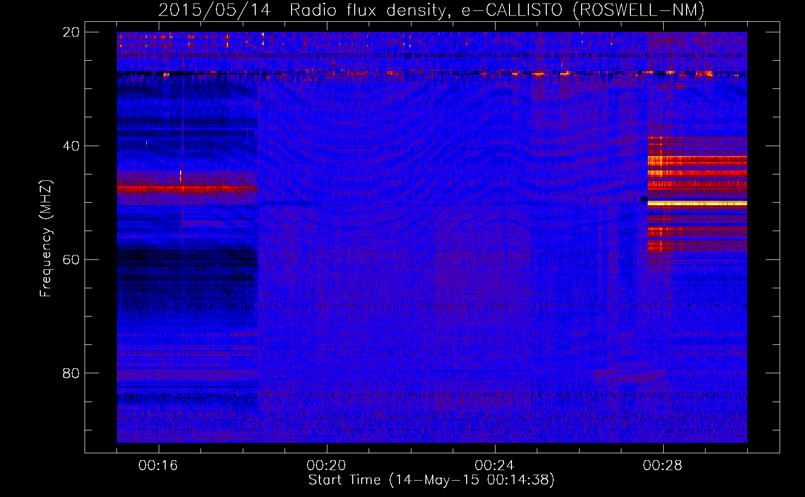Click the red horizontal band near 47 MHz
Image resolution: width=805 pixels, height=497 pixels.
(x=187, y=188)
